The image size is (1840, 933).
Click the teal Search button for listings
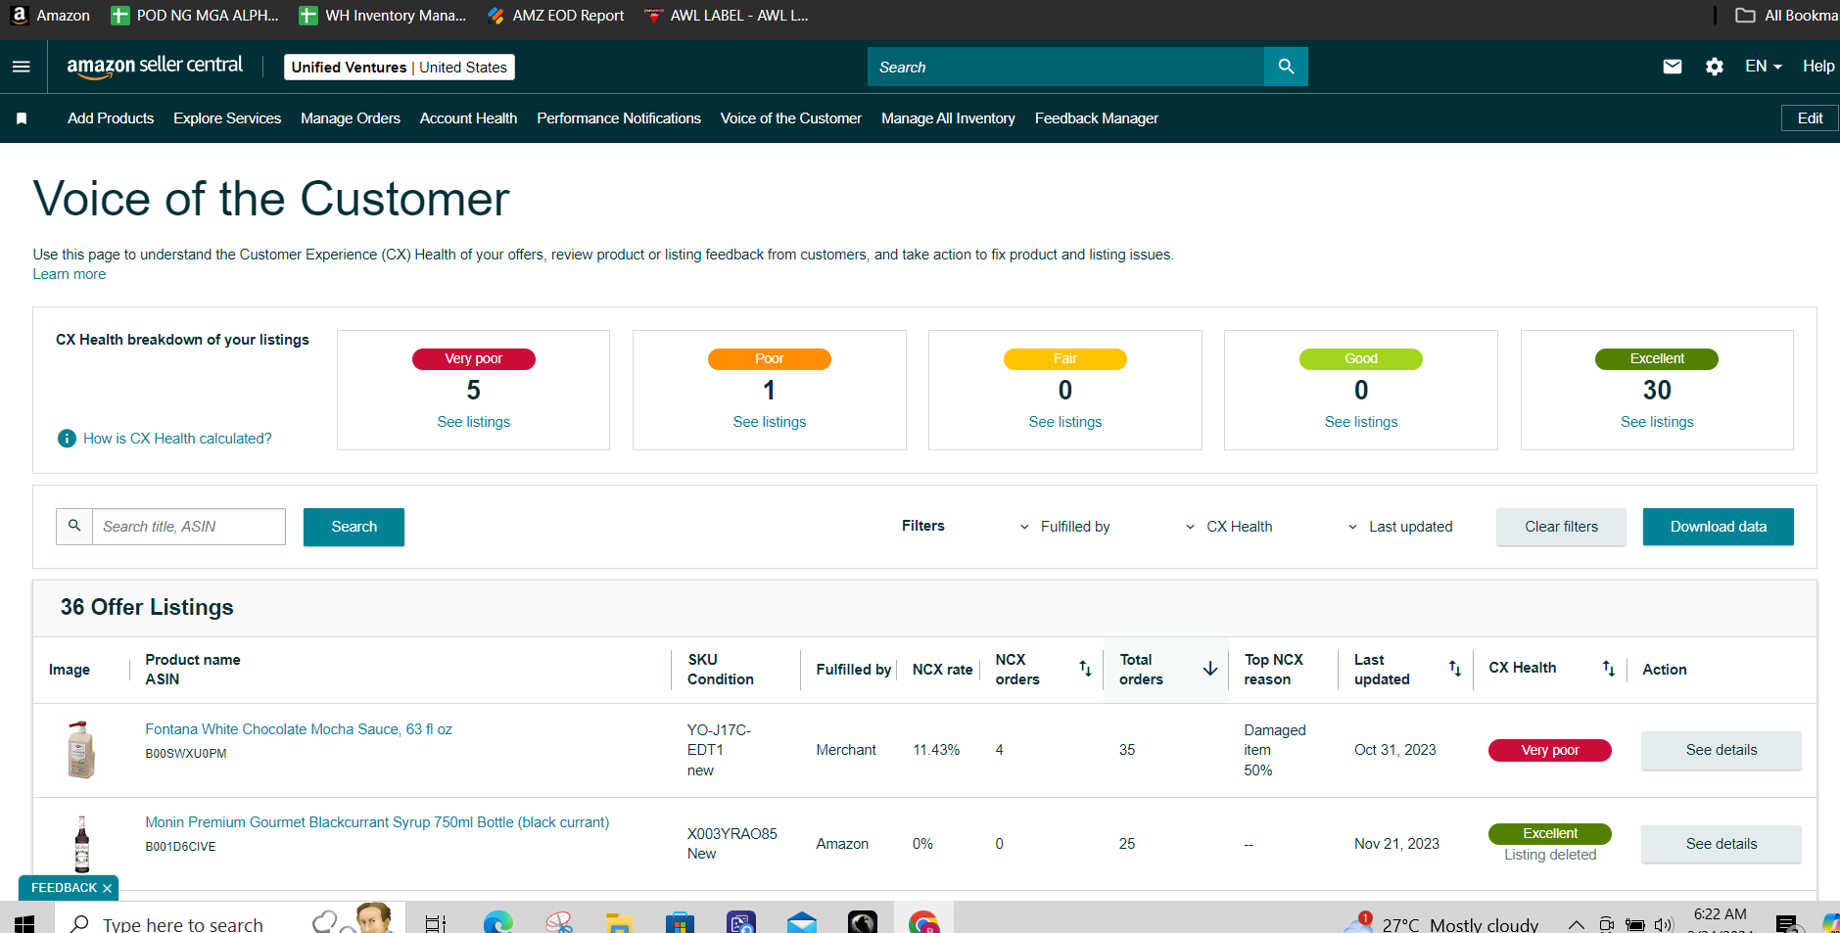354,527
